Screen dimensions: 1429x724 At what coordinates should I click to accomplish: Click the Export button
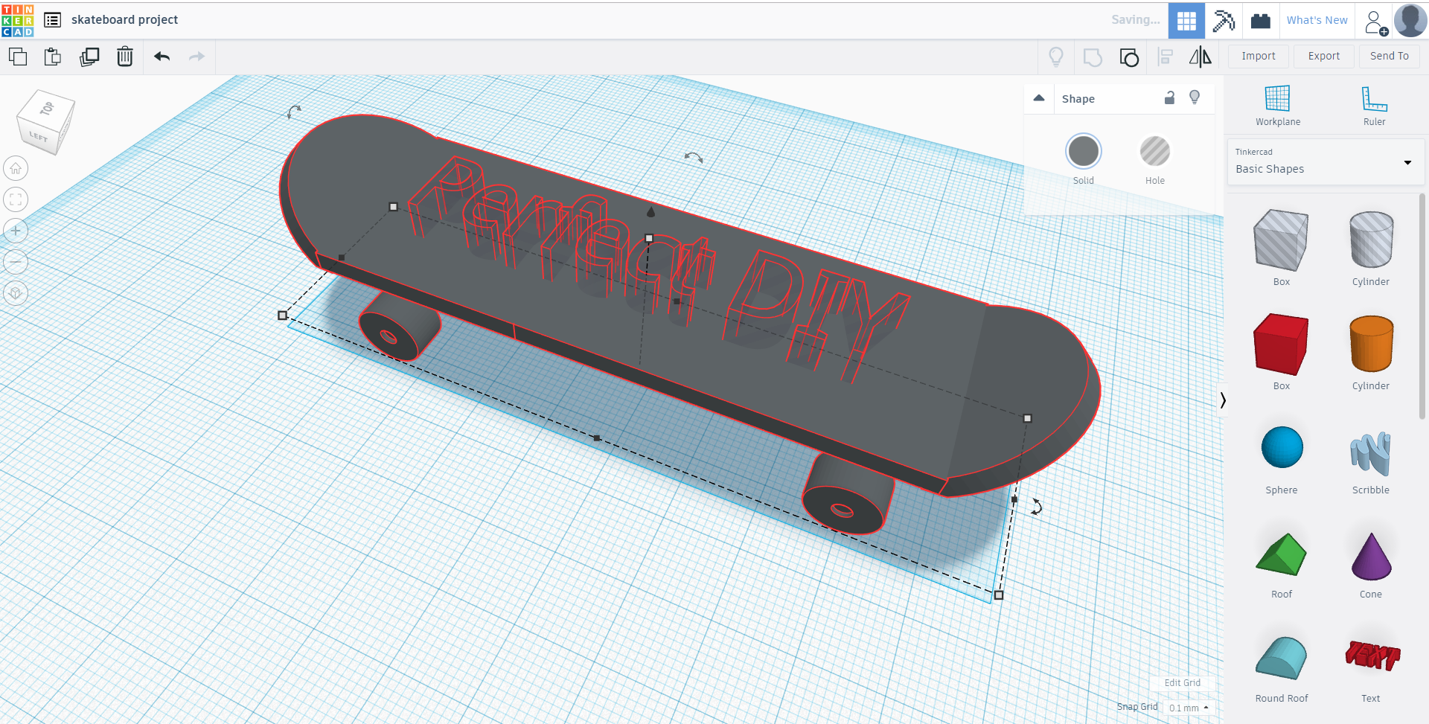[1324, 57]
